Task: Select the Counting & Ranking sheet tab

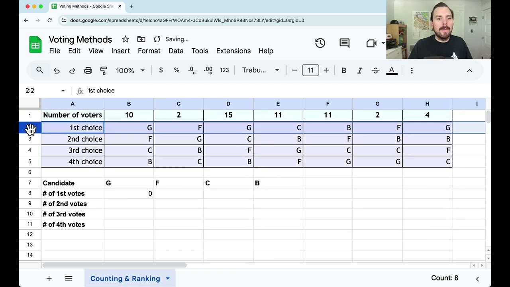Action: 125,279
